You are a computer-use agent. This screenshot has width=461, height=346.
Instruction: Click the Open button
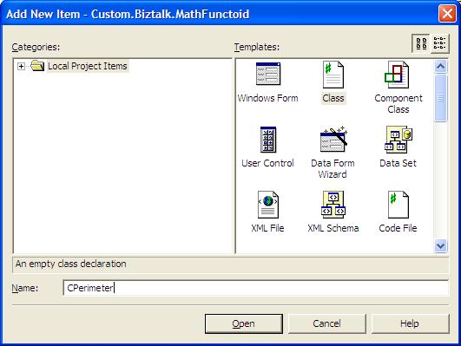(244, 323)
